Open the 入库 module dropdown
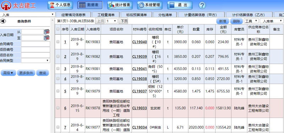Screen dimensions: 284x133 click(27, 15)
